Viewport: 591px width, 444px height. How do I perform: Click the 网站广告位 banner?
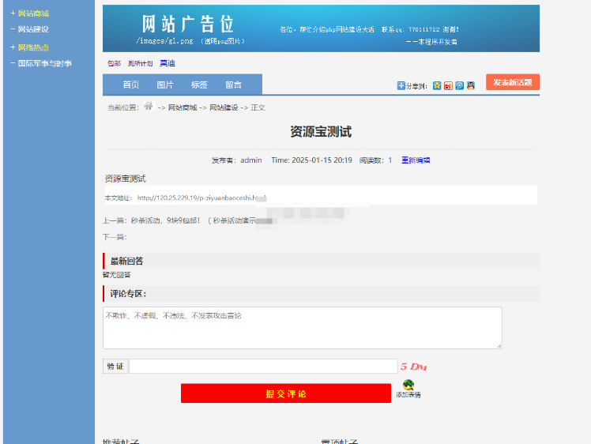pos(321,28)
